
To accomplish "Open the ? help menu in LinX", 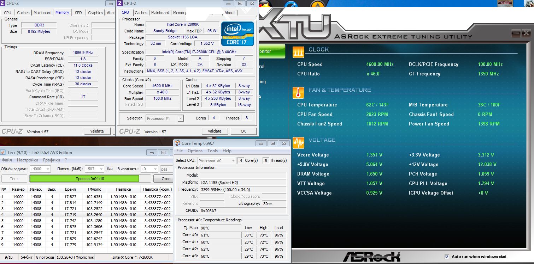I will point(66,160).
